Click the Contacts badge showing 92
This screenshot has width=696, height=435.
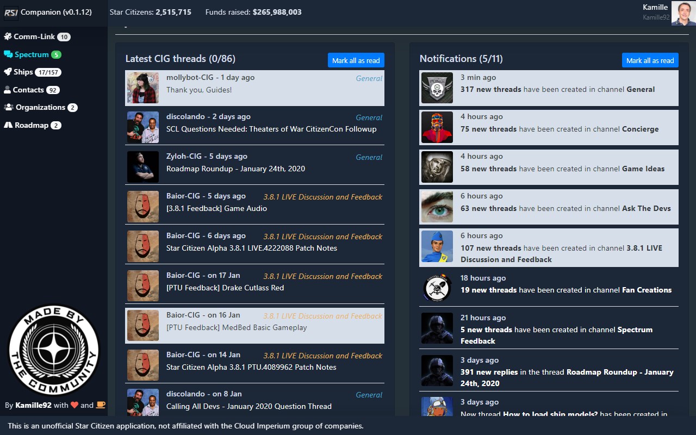(x=53, y=90)
